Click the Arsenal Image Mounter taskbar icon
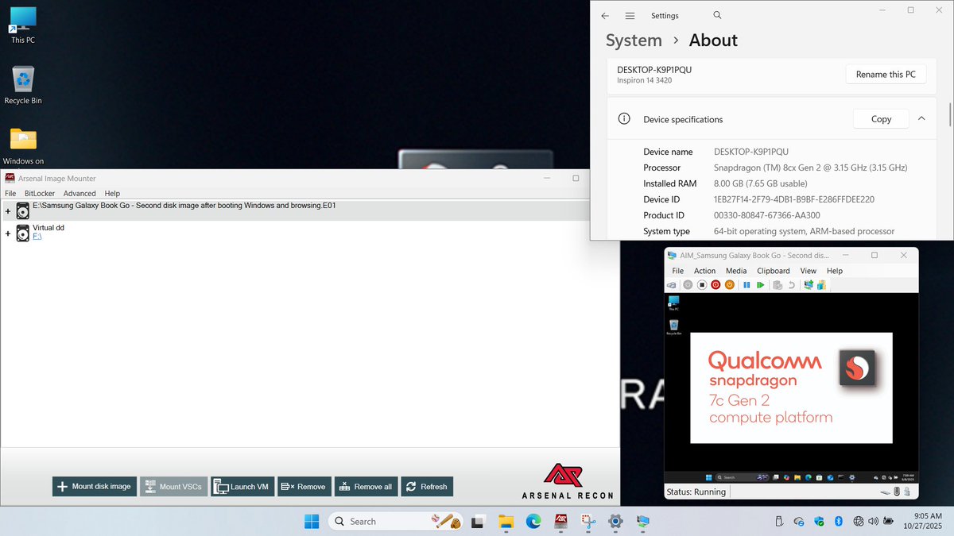This screenshot has height=536, width=954. coord(560,522)
